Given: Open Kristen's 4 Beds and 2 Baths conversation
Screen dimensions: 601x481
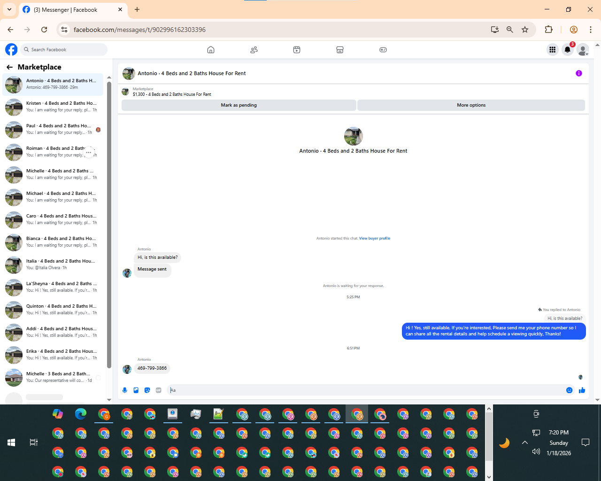Looking at the screenshot, I should 53,107.
